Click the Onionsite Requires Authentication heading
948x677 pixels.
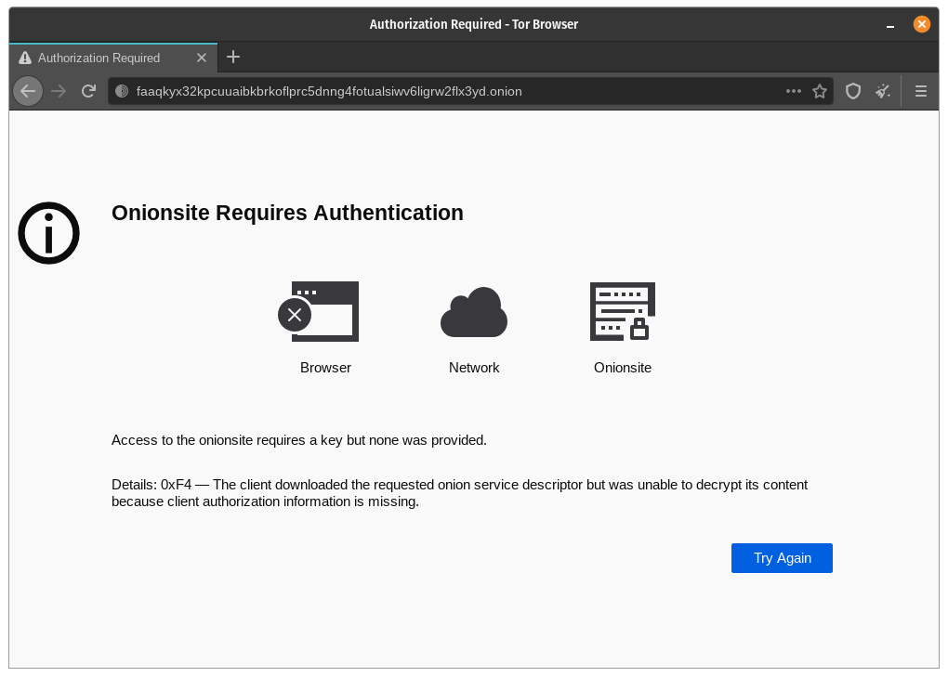click(287, 213)
